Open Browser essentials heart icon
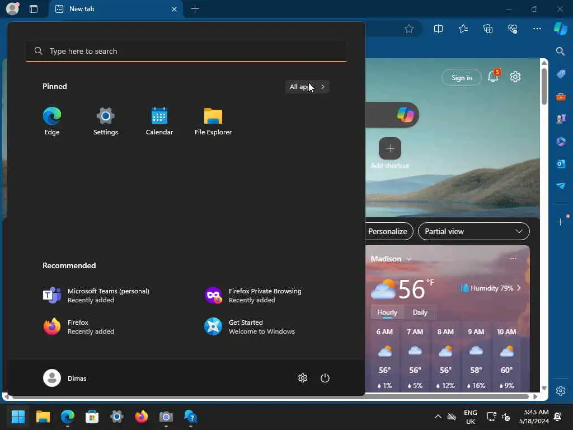The height and width of the screenshot is (430, 573). pos(513,29)
